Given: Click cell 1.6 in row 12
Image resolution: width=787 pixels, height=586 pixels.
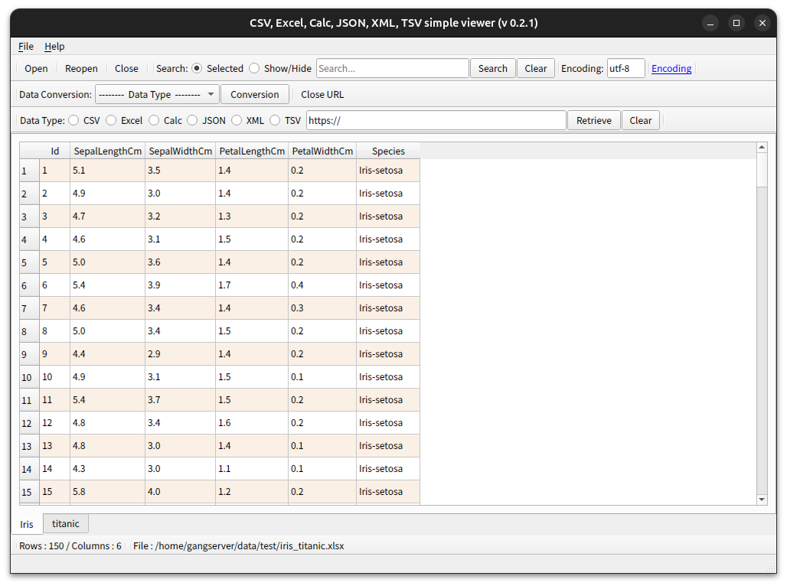Looking at the screenshot, I should point(252,423).
